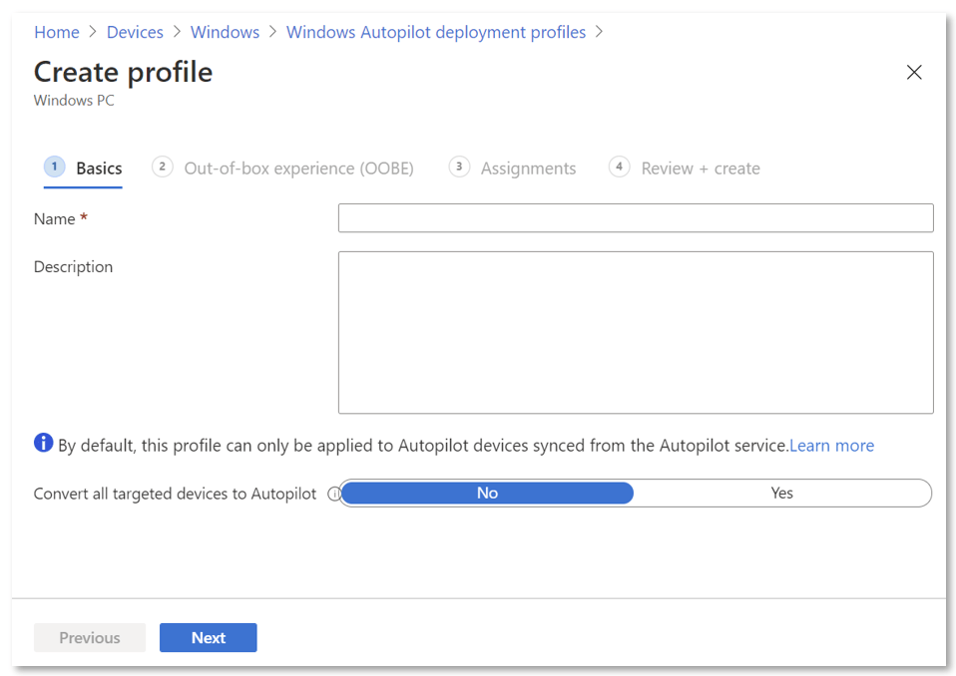Screen dimensions: 956x676
Task: Focus the Description text area
Action: pyautogui.click(x=636, y=332)
